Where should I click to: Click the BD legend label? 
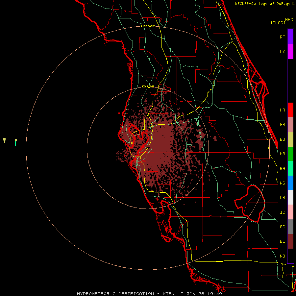(282, 139)
